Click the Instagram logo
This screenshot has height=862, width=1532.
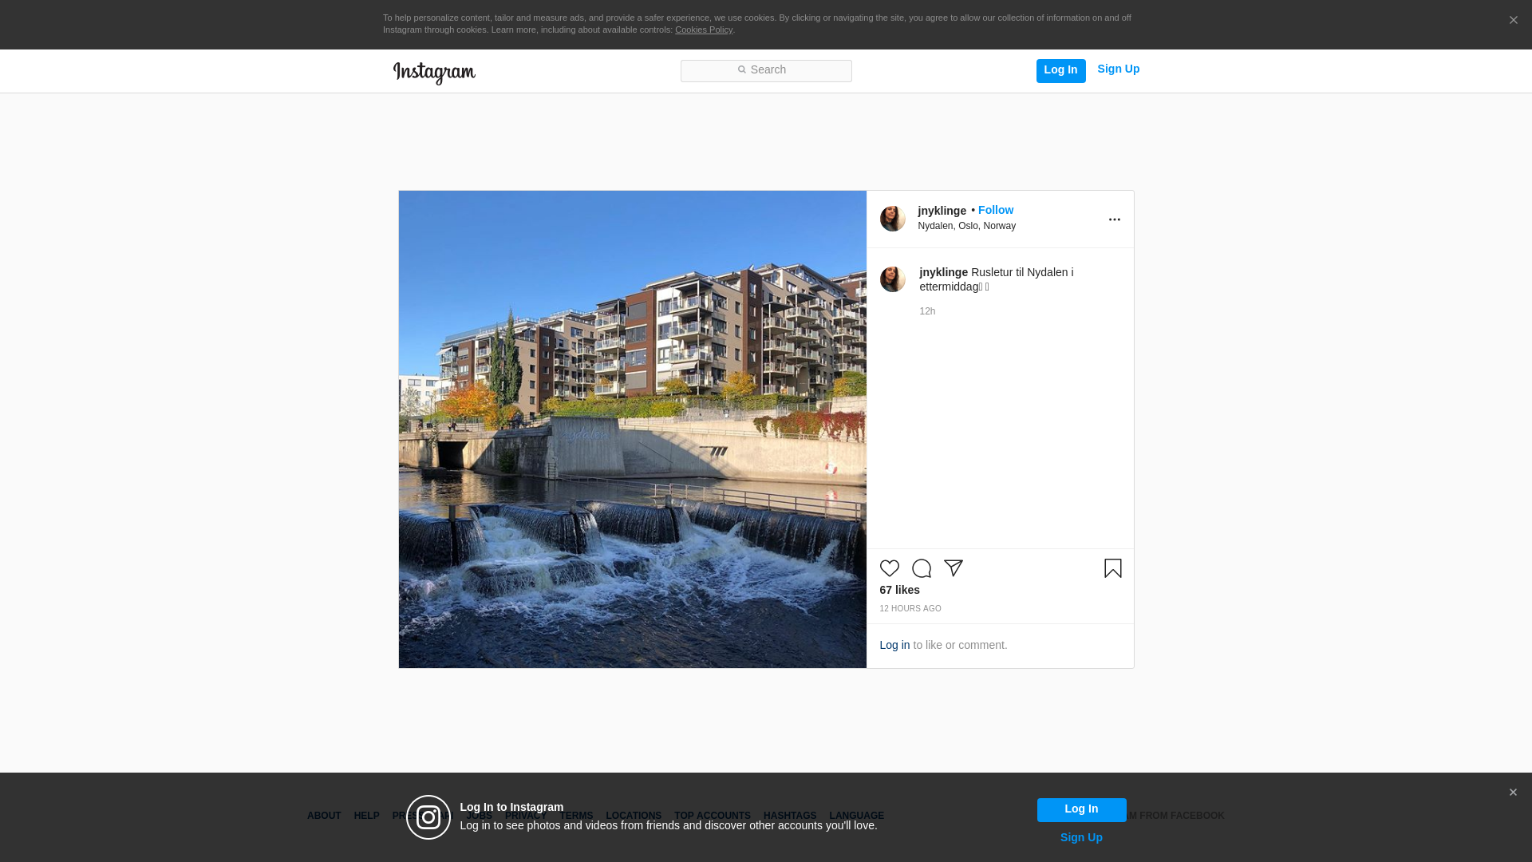pos(434,73)
